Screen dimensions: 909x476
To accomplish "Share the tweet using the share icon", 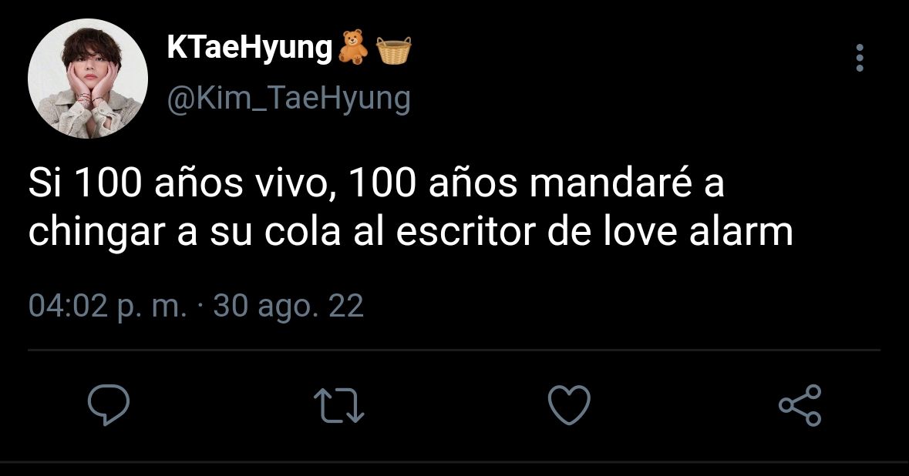I will tap(800, 405).
